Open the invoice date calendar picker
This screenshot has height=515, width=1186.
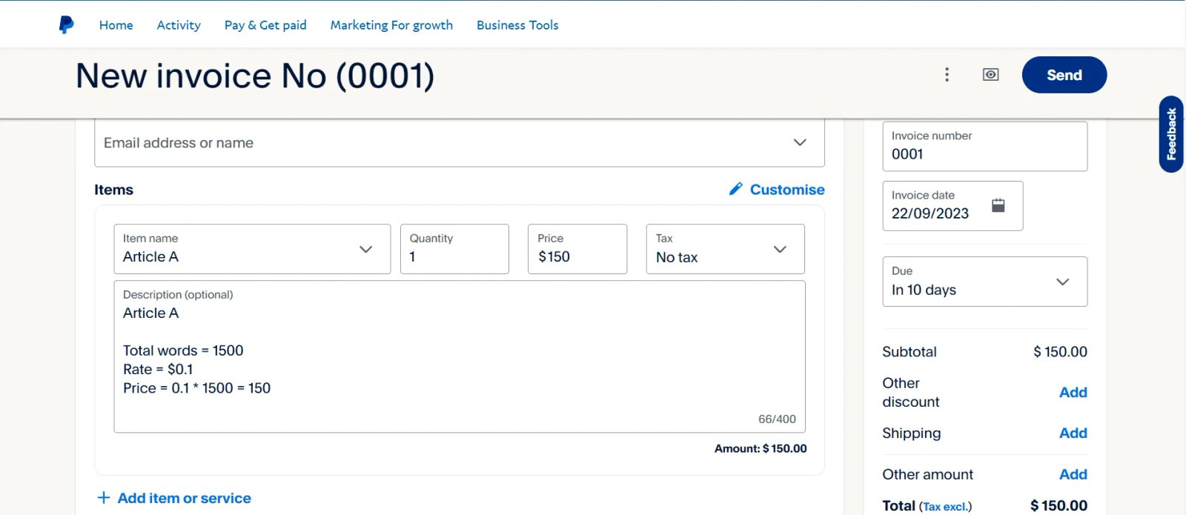[x=998, y=205]
